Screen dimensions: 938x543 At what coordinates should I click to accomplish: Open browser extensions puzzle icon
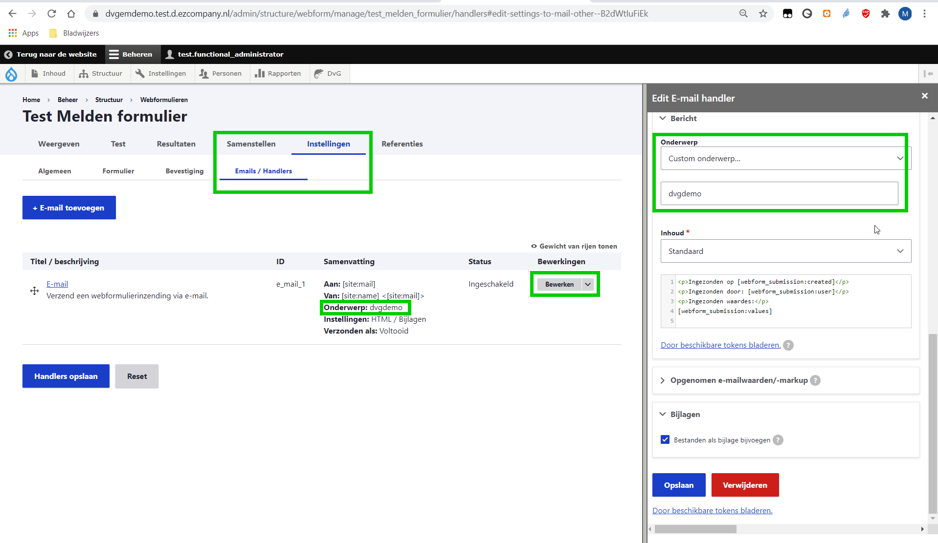tap(885, 14)
